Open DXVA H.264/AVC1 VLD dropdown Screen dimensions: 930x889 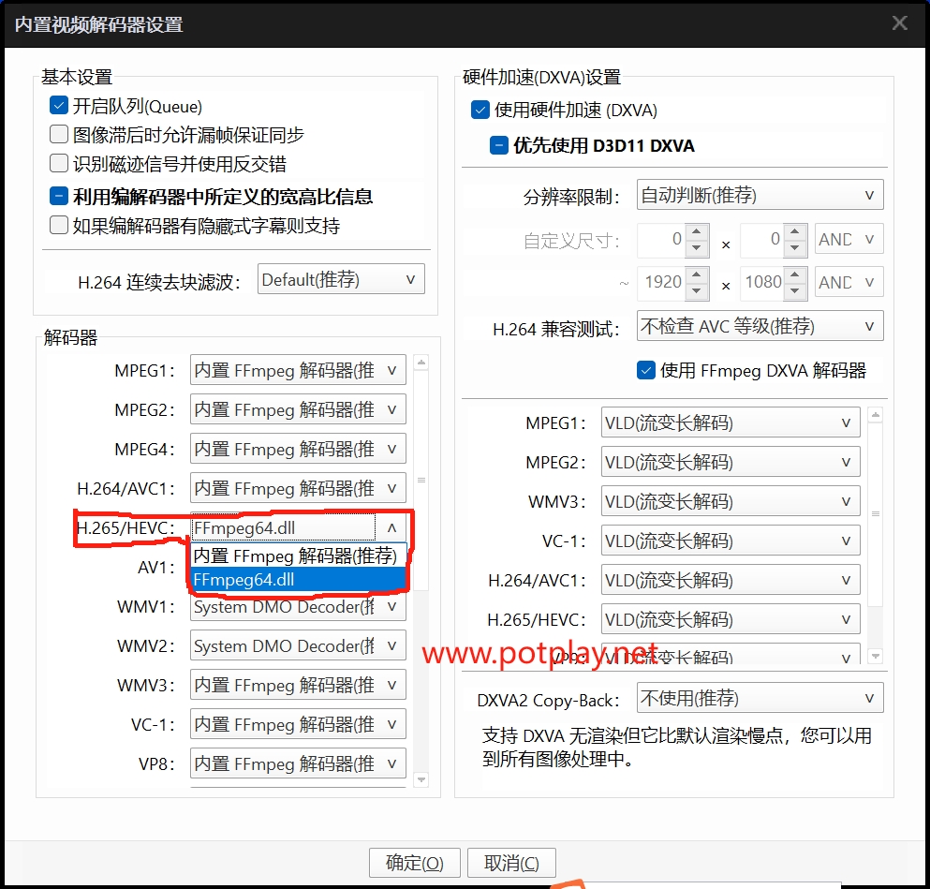(x=731, y=580)
